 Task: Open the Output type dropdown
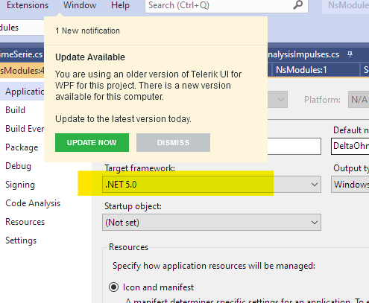point(350,185)
